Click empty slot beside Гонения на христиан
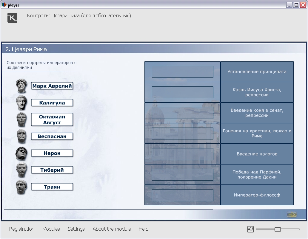The image size is (308, 239). pos(182,134)
